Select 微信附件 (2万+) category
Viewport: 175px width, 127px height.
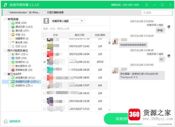(x=24, y=86)
